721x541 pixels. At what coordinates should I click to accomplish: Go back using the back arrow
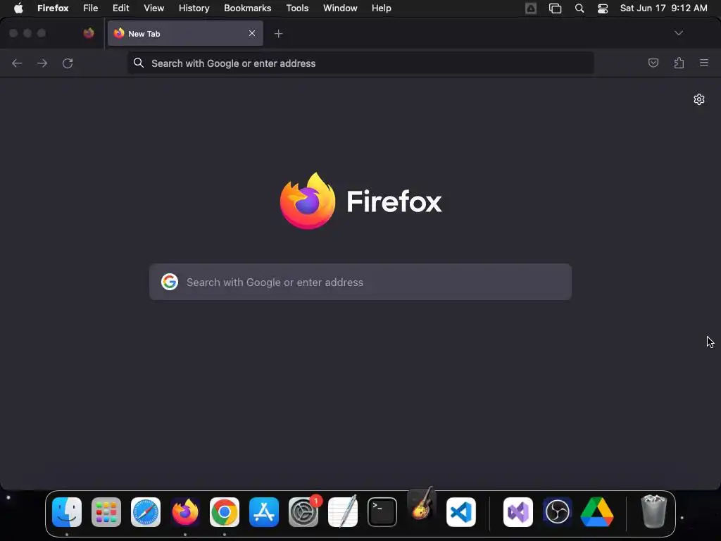pyautogui.click(x=17, y=63)
